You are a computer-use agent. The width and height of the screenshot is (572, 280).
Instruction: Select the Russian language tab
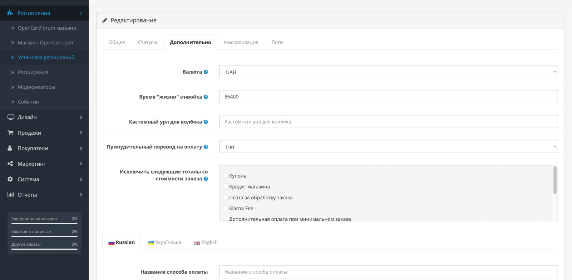(122, 242)
